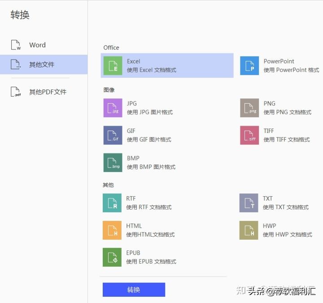Open the 其他PDF文件 sidebar tab
The image size is (323, 303).
tap(44, 92)
